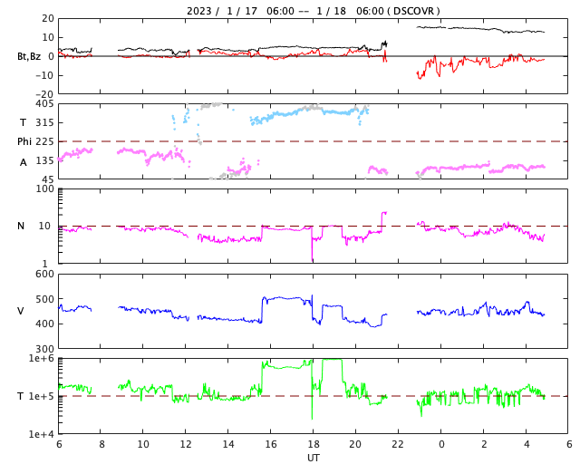Click the '135' tick on Phi axis
The height and width of the screenshot is (464, 580).
[44, 160]
